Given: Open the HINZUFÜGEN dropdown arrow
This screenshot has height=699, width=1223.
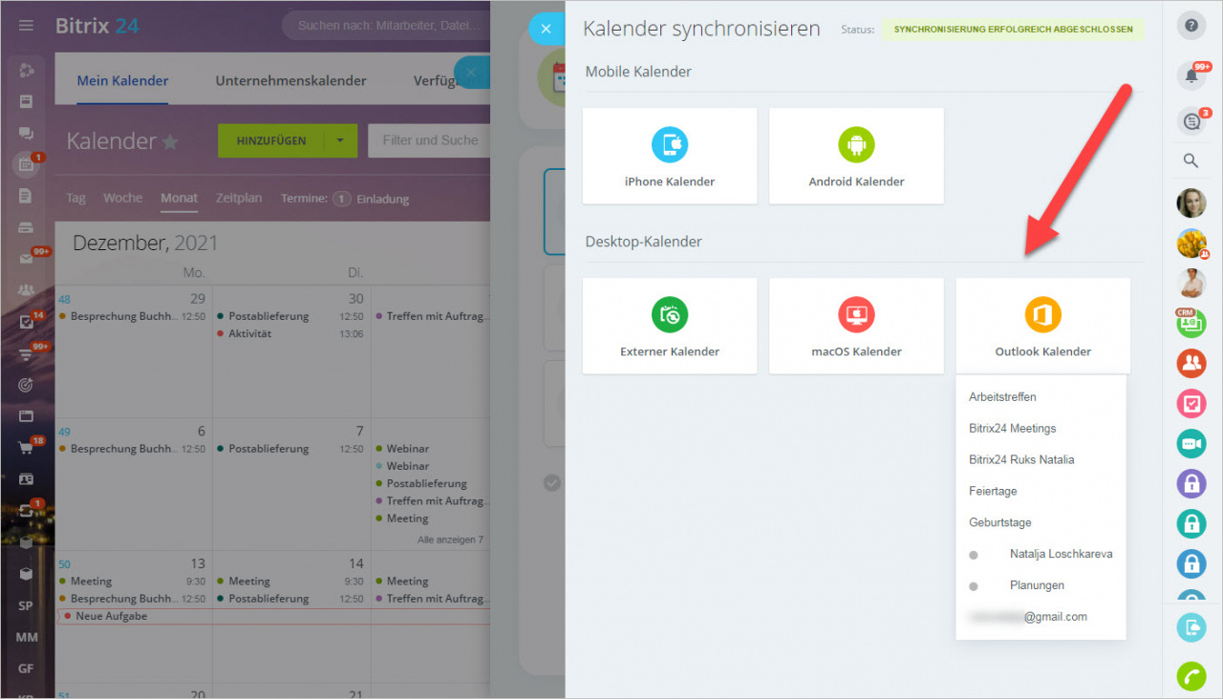Looking at the screenshot, I should [x=341, y=140].
